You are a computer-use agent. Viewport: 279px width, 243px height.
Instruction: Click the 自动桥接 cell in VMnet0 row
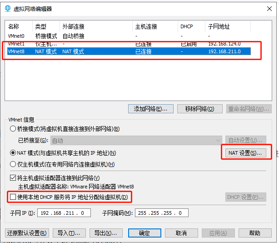(73, 36)
